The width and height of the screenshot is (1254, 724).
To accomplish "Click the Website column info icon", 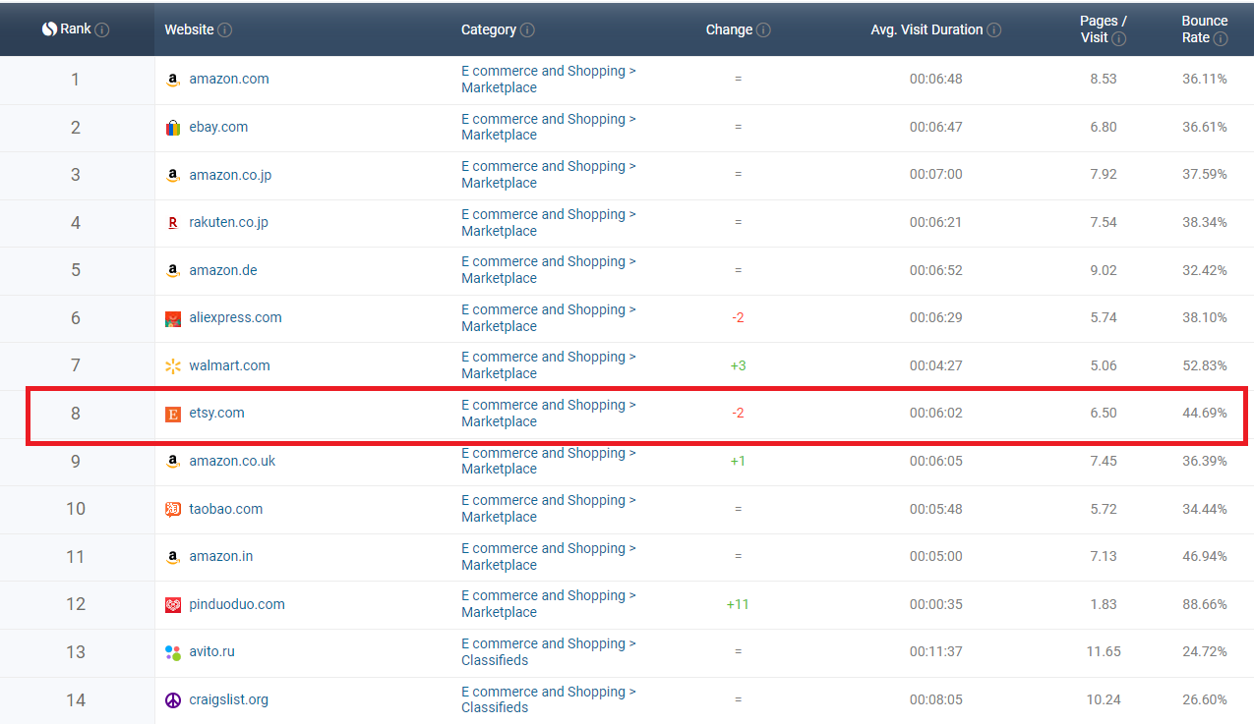I will [225, 29].
